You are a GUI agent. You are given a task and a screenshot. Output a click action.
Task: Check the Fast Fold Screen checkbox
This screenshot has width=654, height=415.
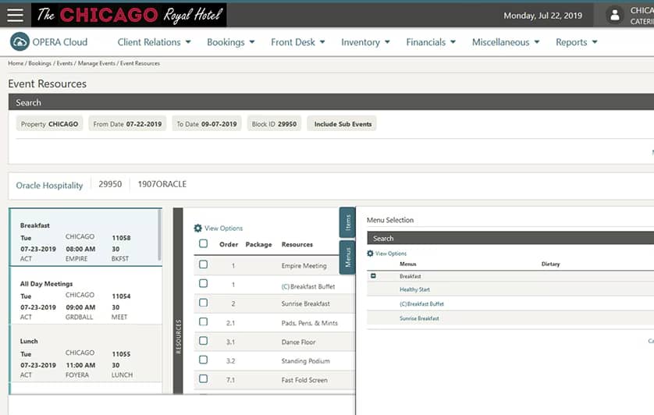point(203,378)
